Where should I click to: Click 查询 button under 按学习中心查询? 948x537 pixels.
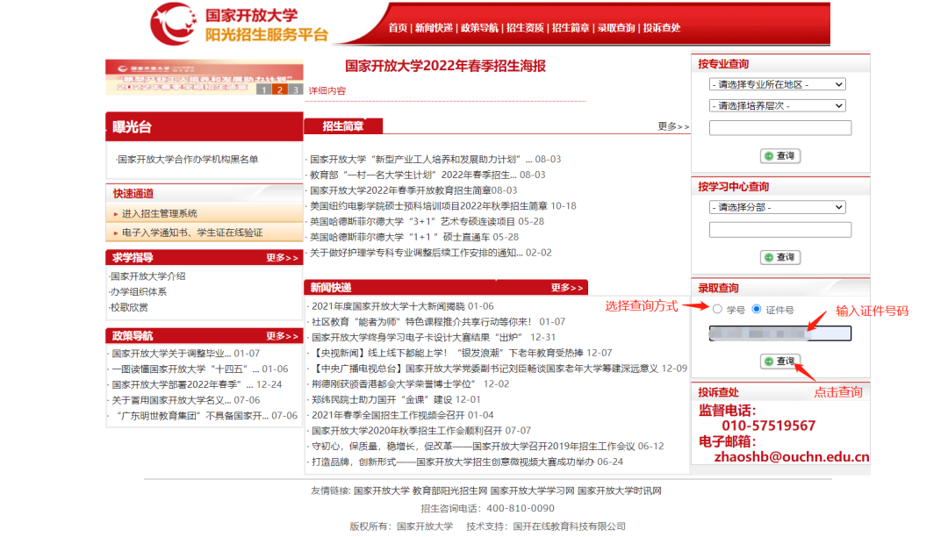(780, 257)
